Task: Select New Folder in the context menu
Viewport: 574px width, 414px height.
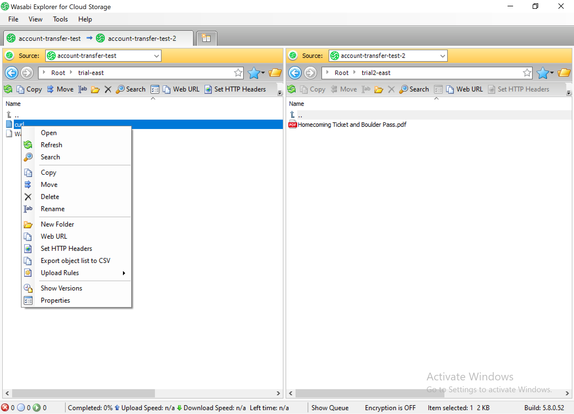Action: coord(76,224)
